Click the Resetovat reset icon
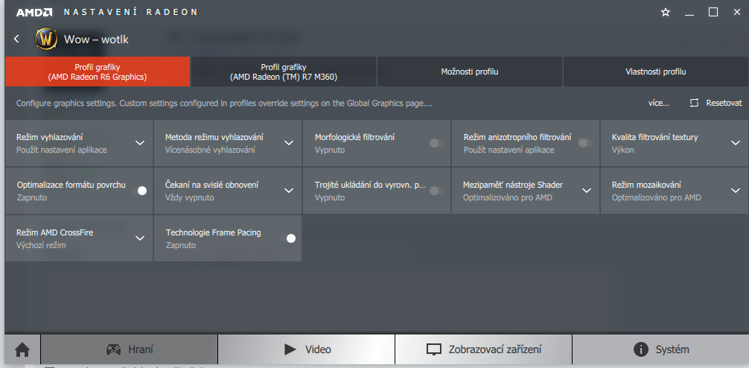 click(694, 103)
